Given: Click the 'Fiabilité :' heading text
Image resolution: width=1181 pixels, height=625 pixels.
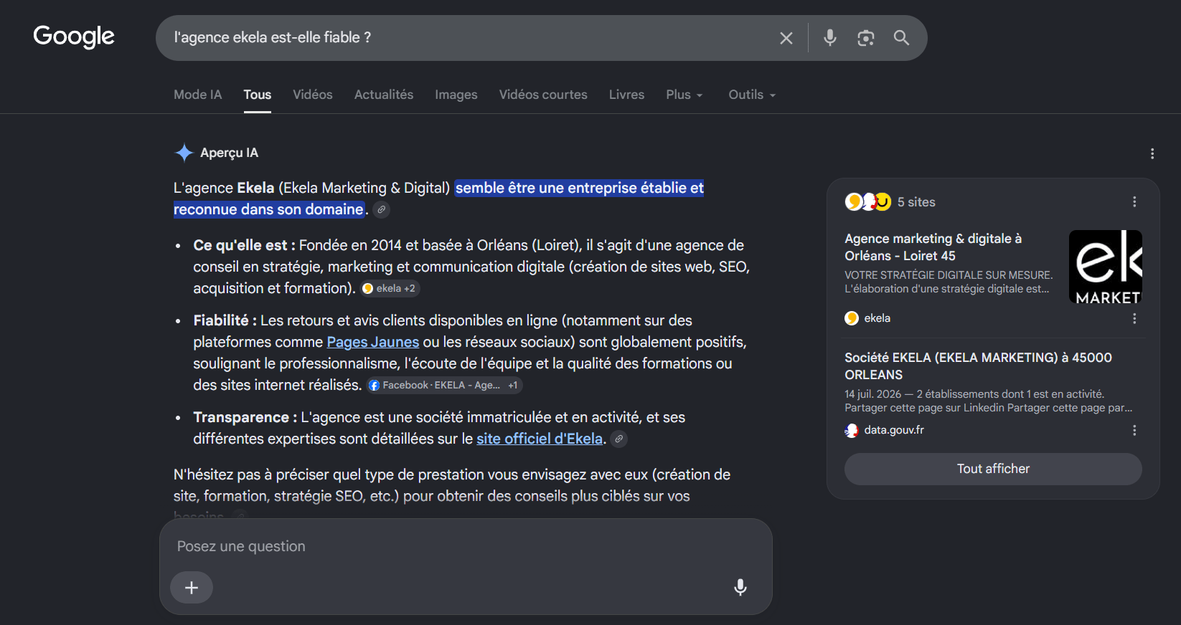Looking at the screenshot, I should pyautogui.click(x=225, y=320).
